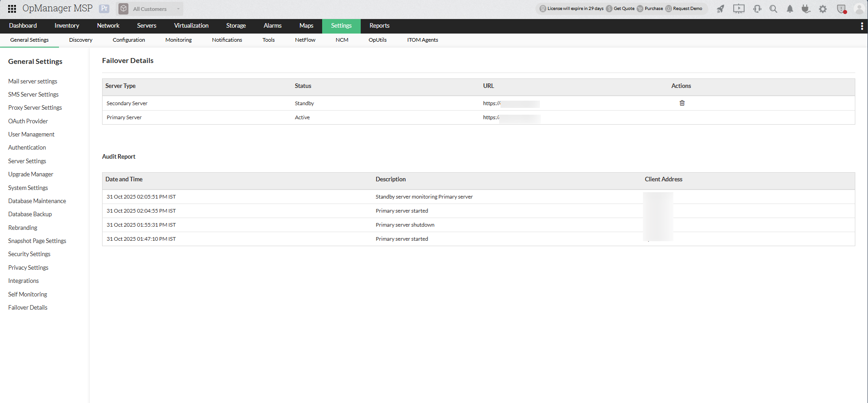The height and width of the screenshot is (403, 868).
Task: Click the plug integrations icon
Action: pyautogui.click(x=806, y=9)
